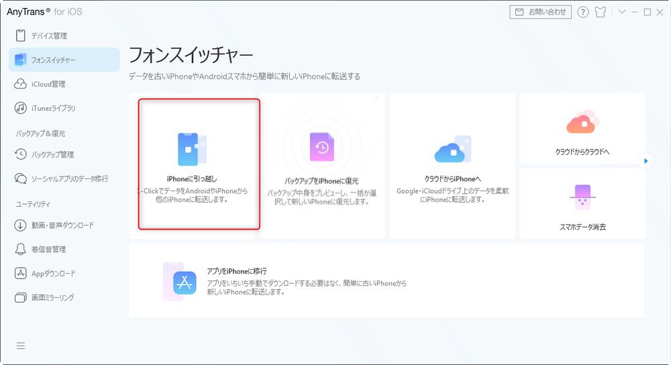This screenshot has height=365, width=671.
Task: Click the ソーシャルアプリのデータ移行 chat icon
Action: pos(20,178)
